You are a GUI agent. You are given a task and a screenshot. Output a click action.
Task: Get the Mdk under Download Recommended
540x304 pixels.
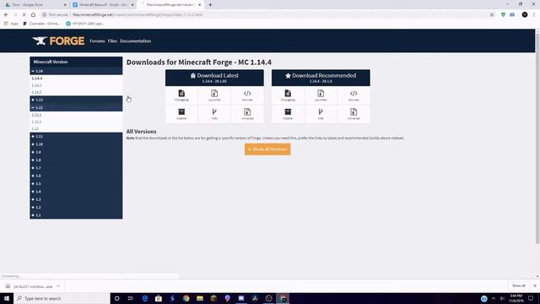(x=321, y=114)
